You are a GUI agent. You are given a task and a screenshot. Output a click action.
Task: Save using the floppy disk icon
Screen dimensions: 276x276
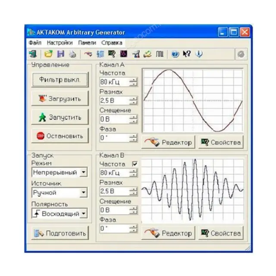[x=60, y=54]
